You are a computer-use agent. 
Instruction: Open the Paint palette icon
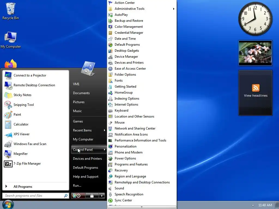[8, 115]
